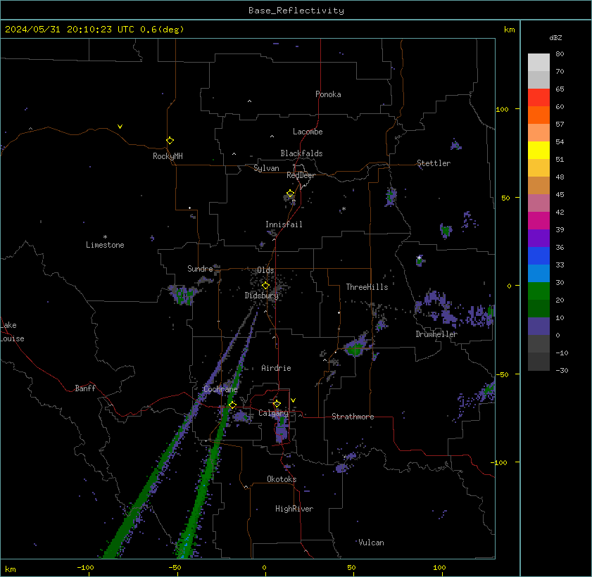
Task: Click the 0 tick on the bottom axis
Action: [264, 568]
